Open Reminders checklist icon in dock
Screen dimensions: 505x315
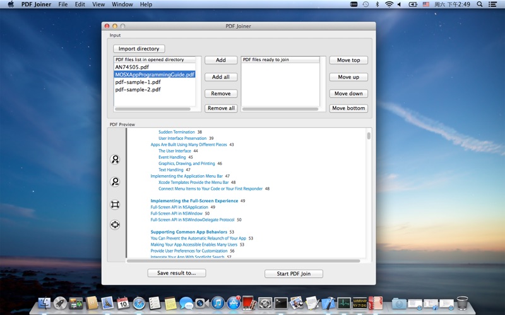point(155,303)
